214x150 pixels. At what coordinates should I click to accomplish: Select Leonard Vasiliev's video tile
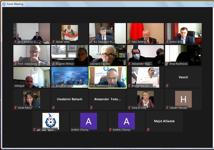pos(108,55)
